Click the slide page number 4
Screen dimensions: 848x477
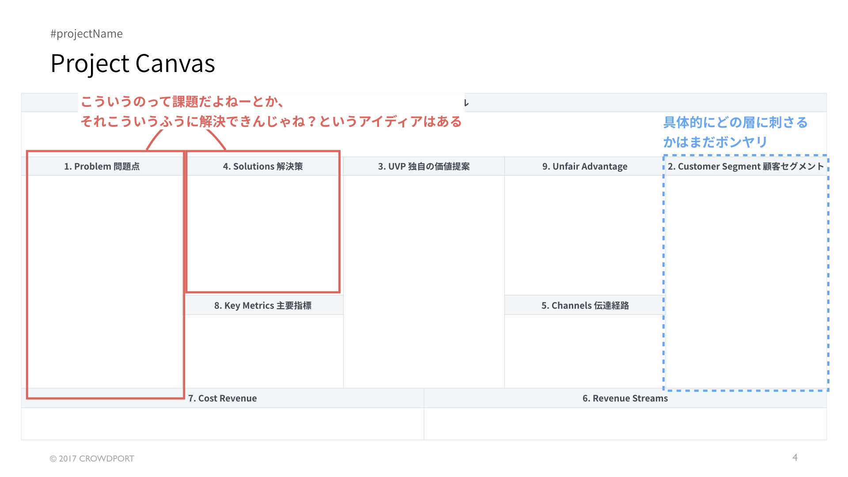tap(795, 458)
